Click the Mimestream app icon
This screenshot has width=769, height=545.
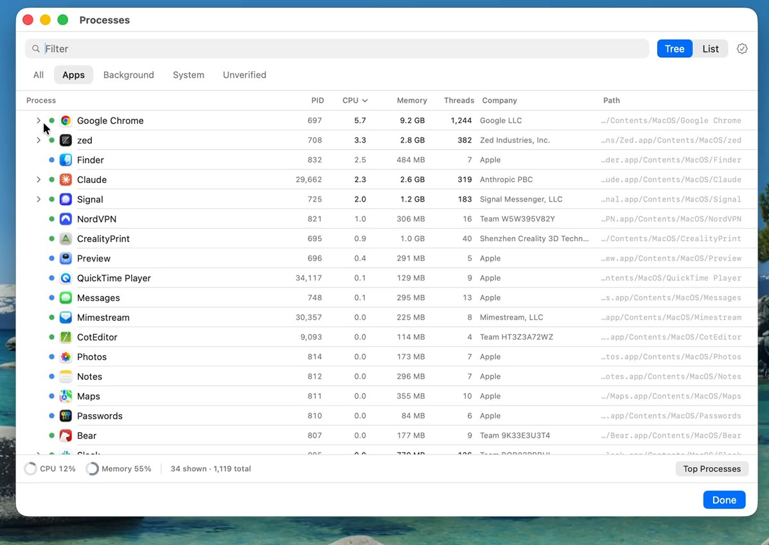click(x=66, y=318)
